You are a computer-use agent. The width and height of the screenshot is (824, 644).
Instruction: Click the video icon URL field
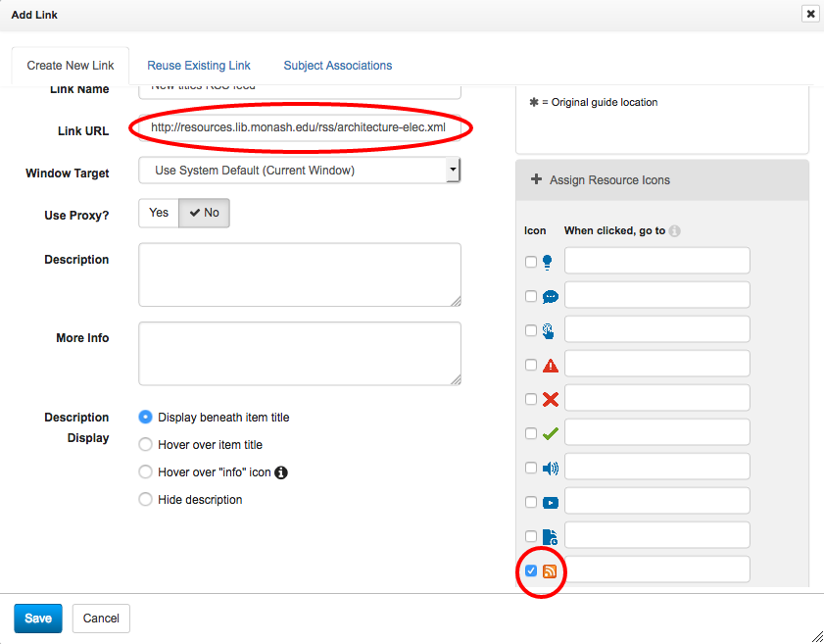tap(656, 501)
